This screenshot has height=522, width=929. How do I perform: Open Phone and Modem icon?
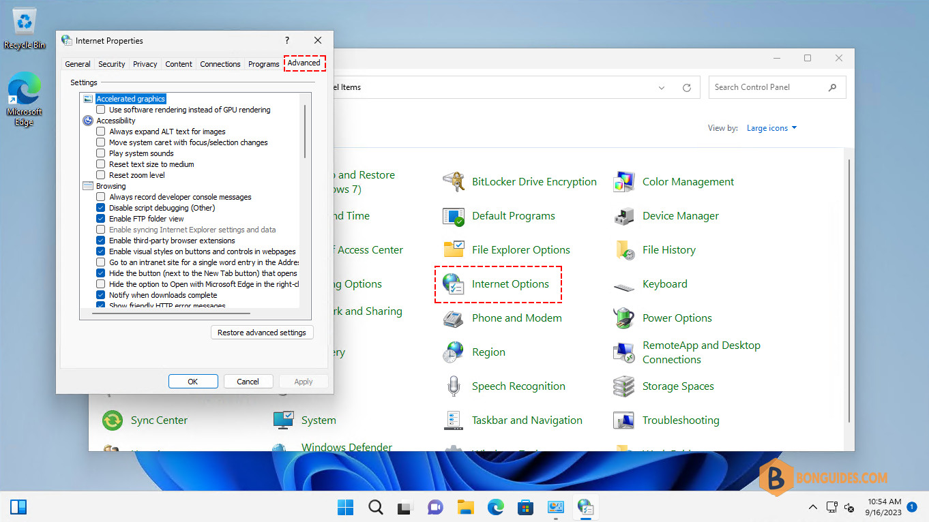pos(454,318)
